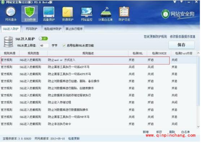
Task: Click 检测Post内容 关闭 cell of 防止注入存储过程 row
Action: click(174, 102)
